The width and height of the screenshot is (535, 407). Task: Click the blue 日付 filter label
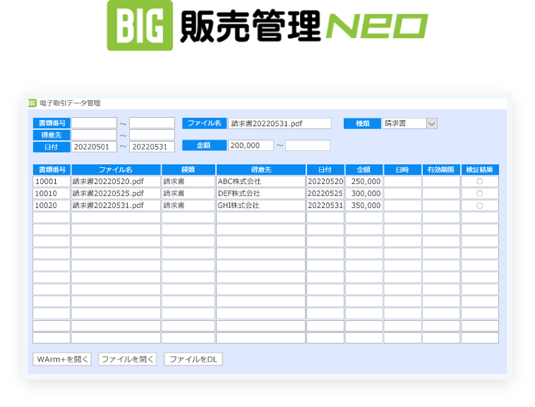tap(52, 147)
